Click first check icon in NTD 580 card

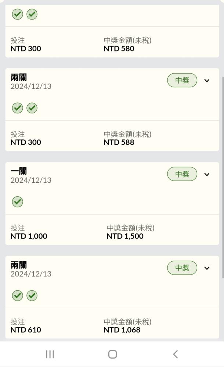(x=17, y=14)
